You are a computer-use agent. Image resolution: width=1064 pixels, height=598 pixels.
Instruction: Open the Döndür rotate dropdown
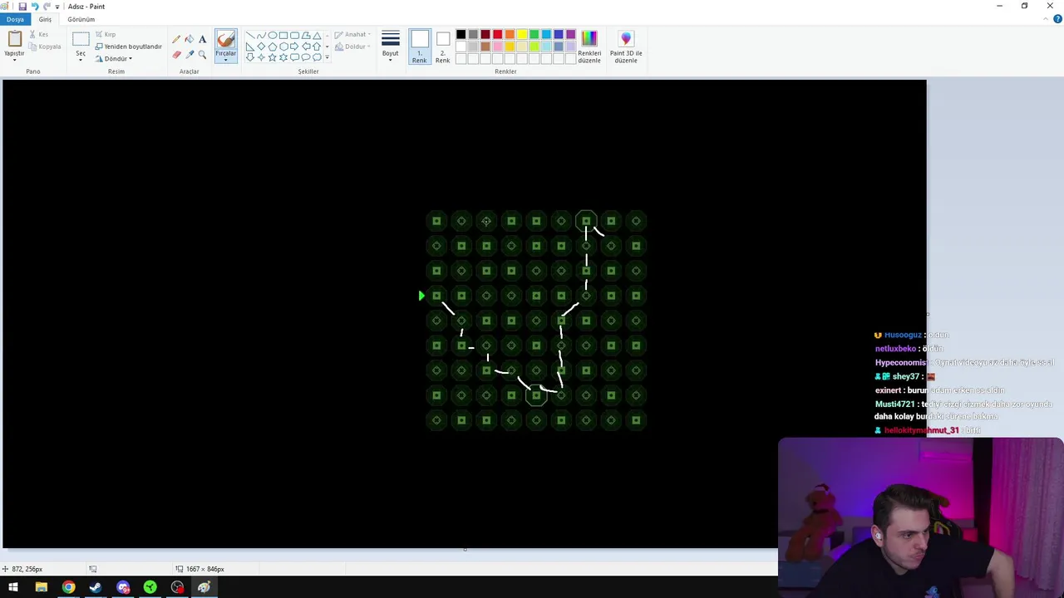pos(114,59)
